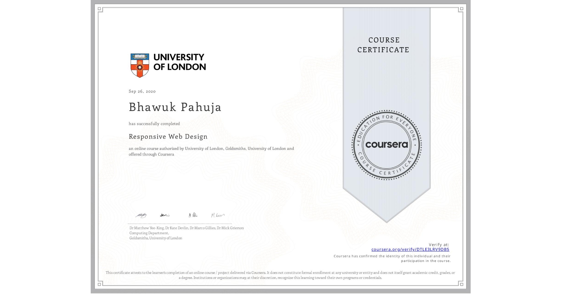
Task: Select the identity confirmation statement text
Action: [x=392, y=258]
